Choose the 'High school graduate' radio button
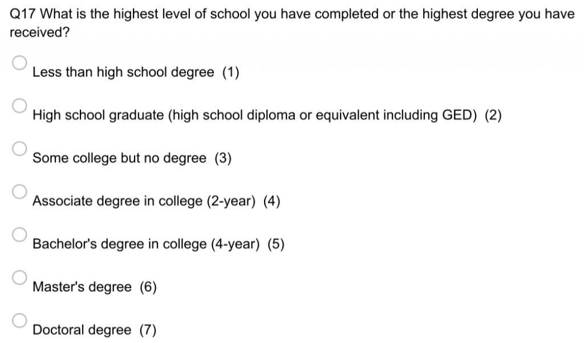This screenshot has width=584, height=343. click(19, 106)
